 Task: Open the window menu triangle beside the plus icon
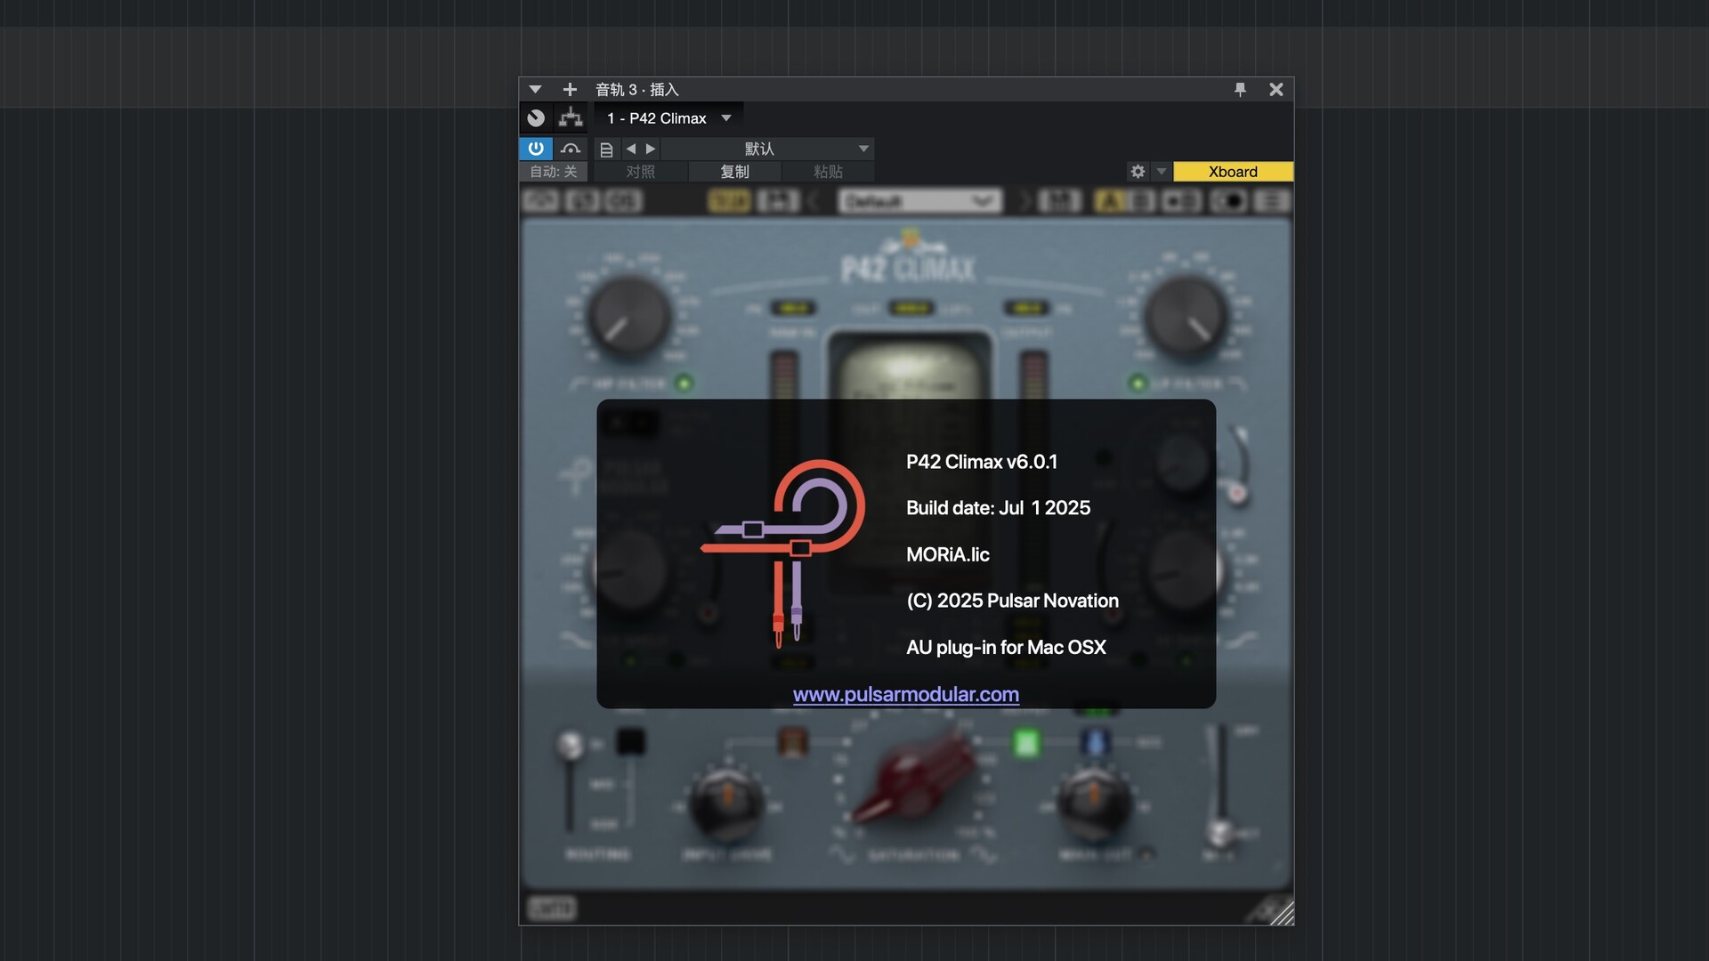coord(535,90)
